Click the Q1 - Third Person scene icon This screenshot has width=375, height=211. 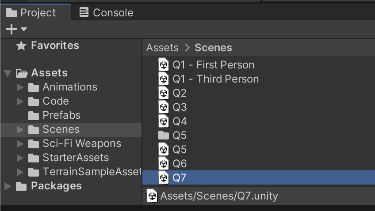click(164, 79)
